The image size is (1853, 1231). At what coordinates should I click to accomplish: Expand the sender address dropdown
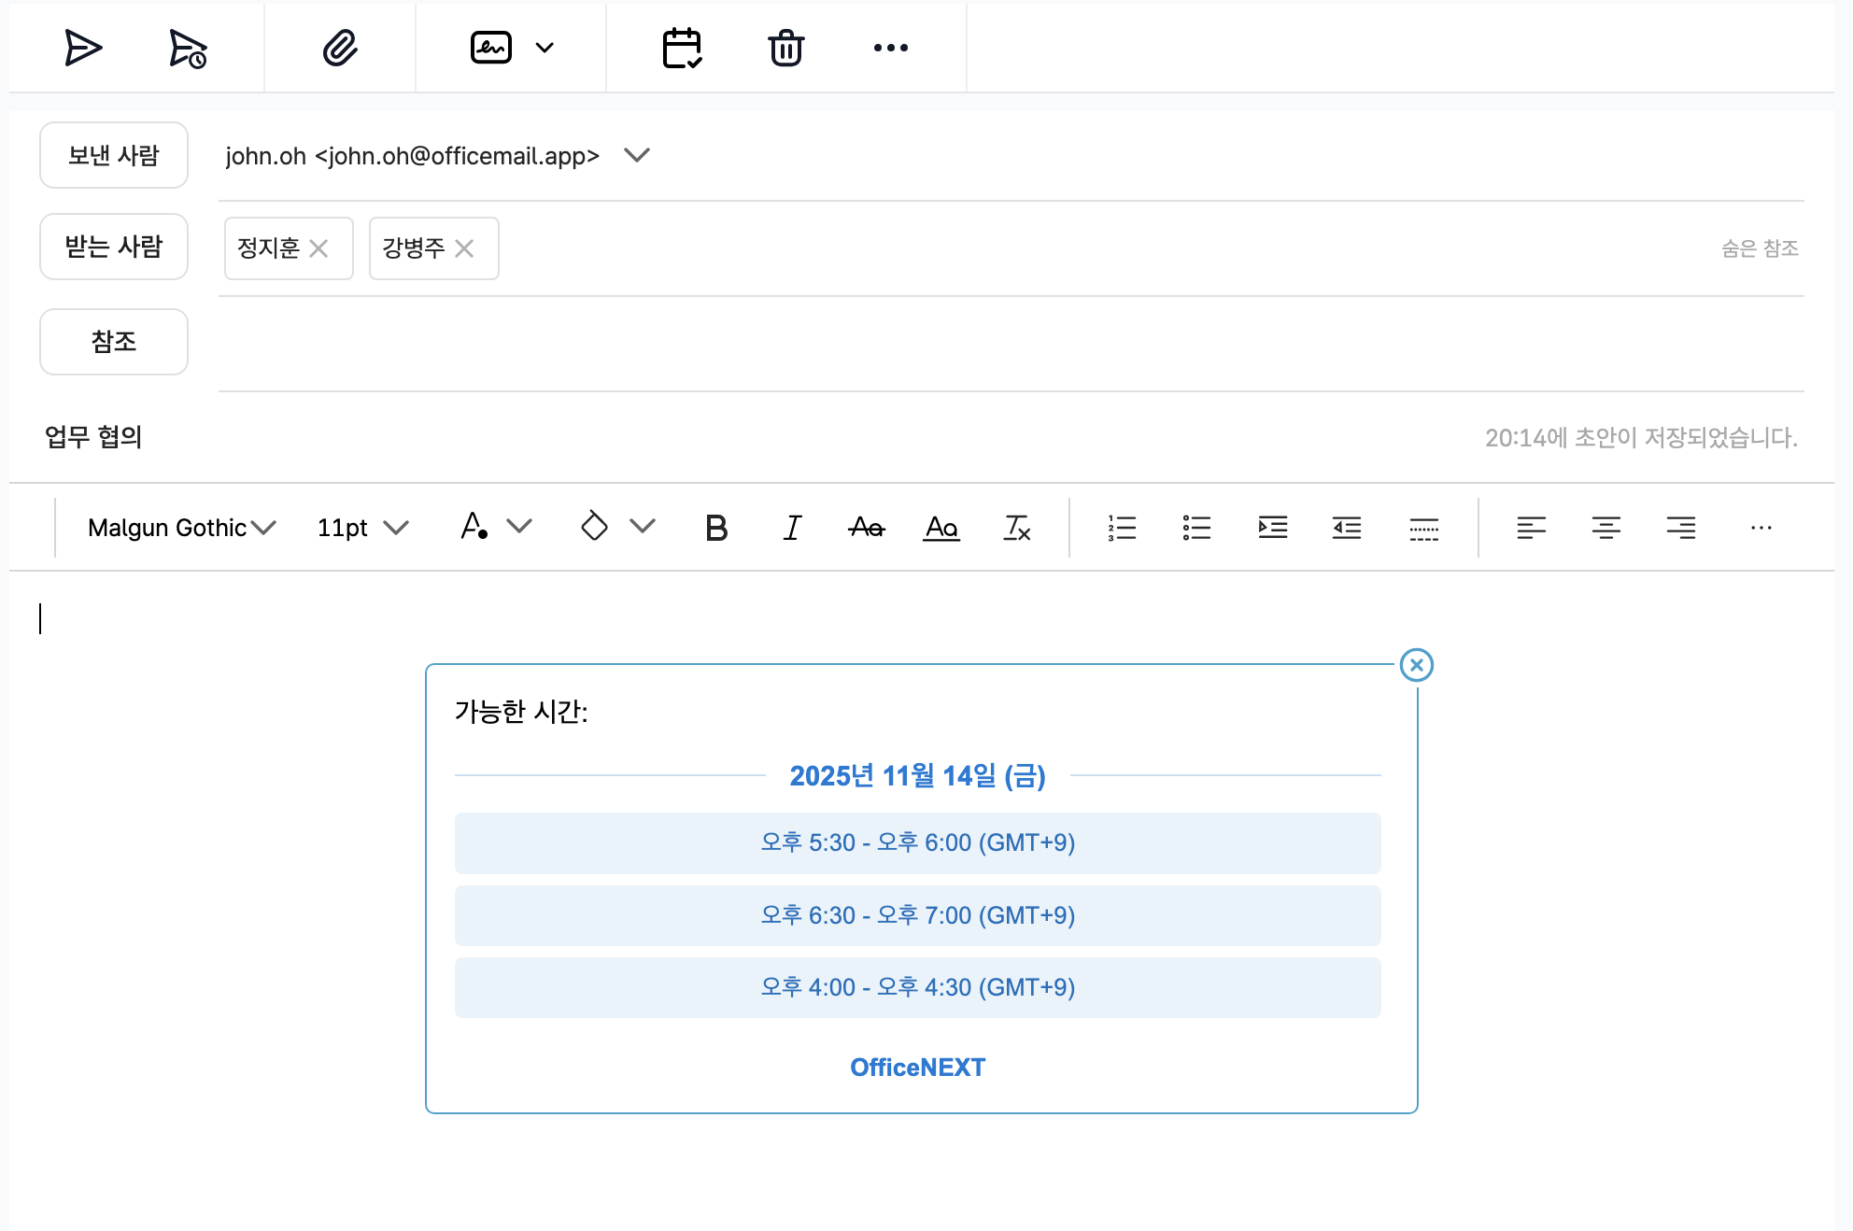click(x=637, y=155)
